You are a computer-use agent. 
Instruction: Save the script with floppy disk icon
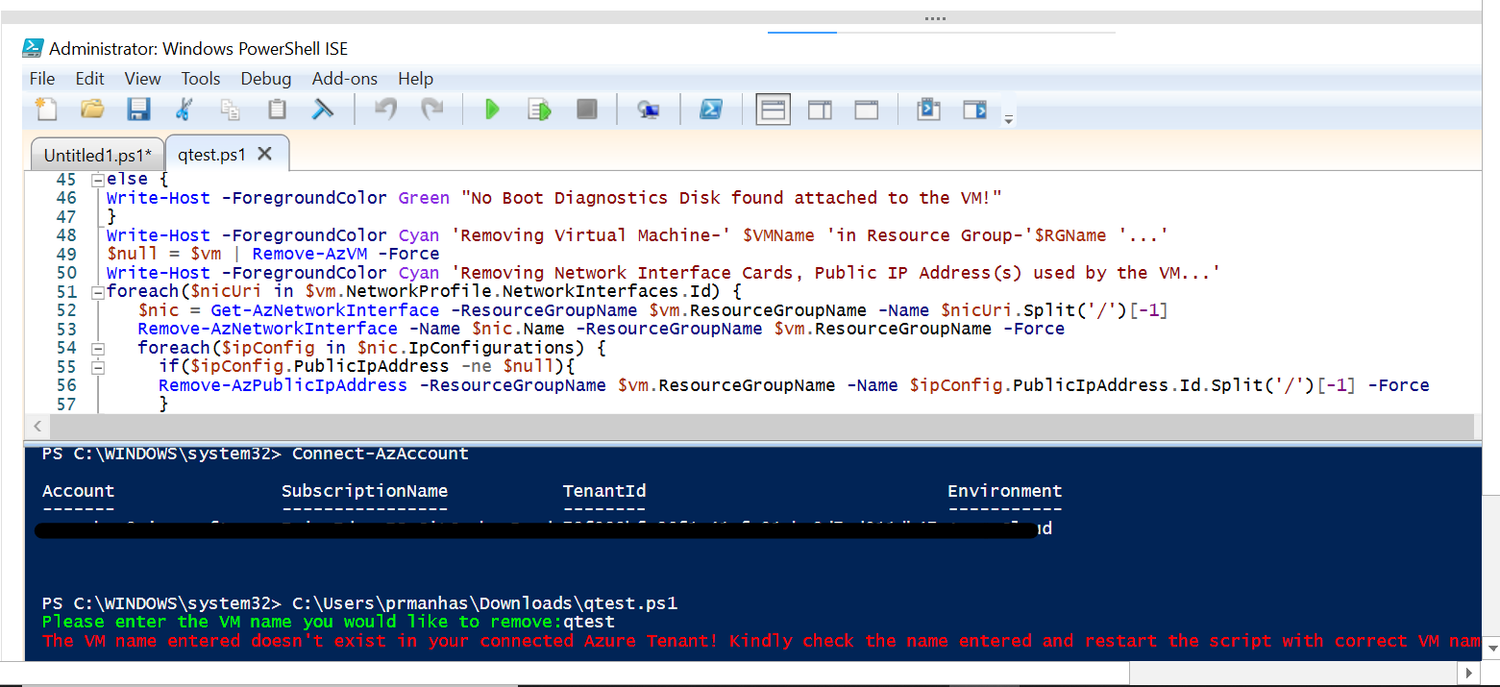coord(138,110)
